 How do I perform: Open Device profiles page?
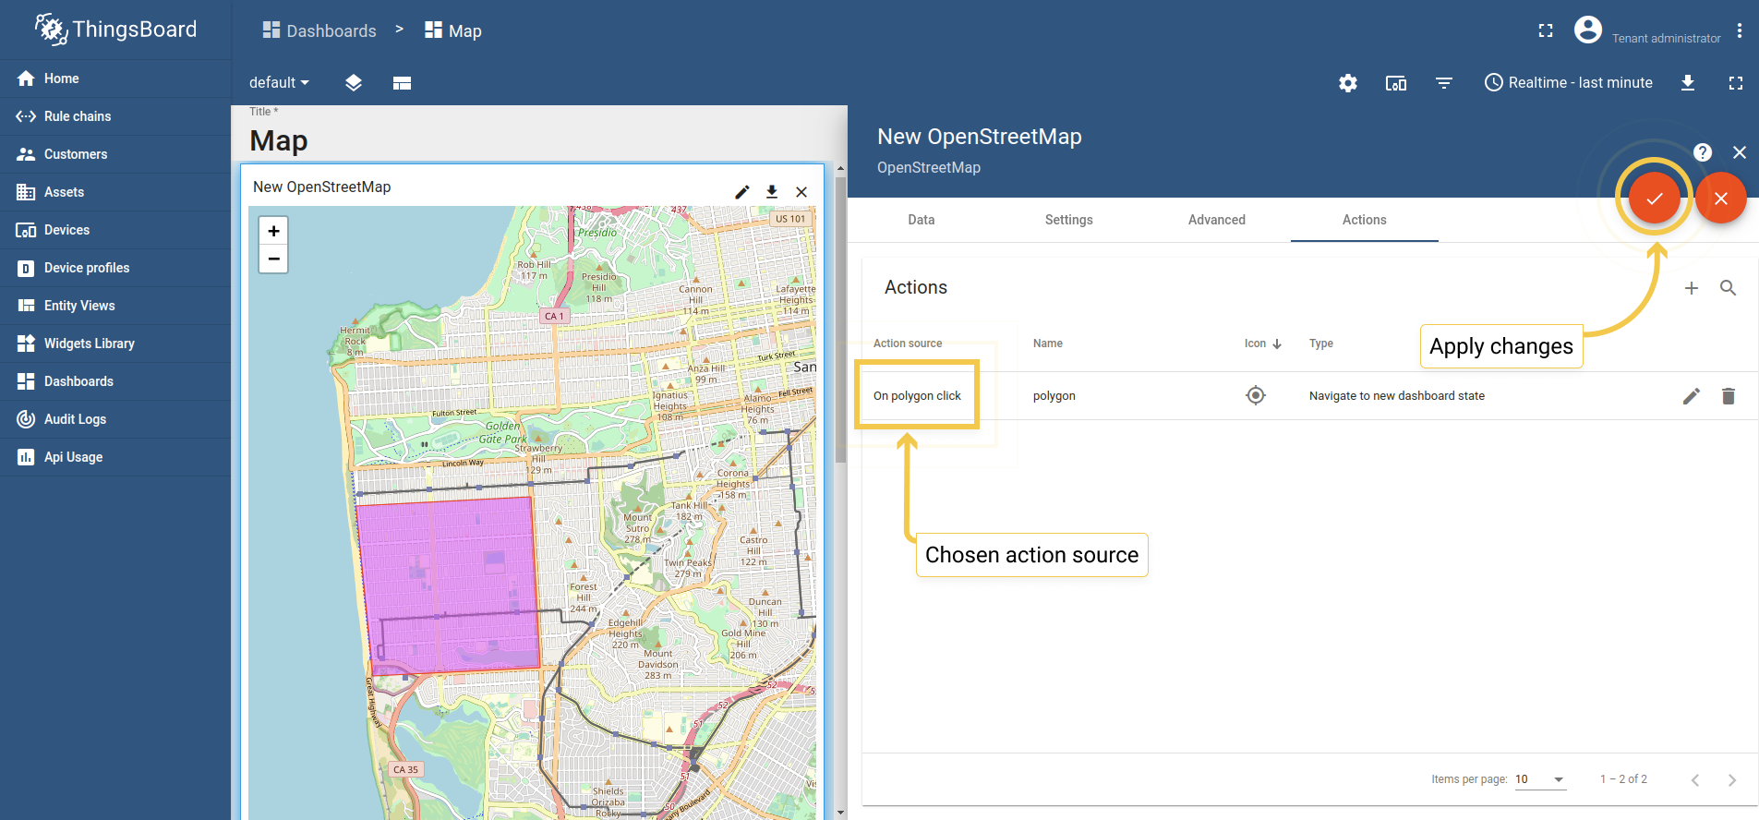click(115, 268)
